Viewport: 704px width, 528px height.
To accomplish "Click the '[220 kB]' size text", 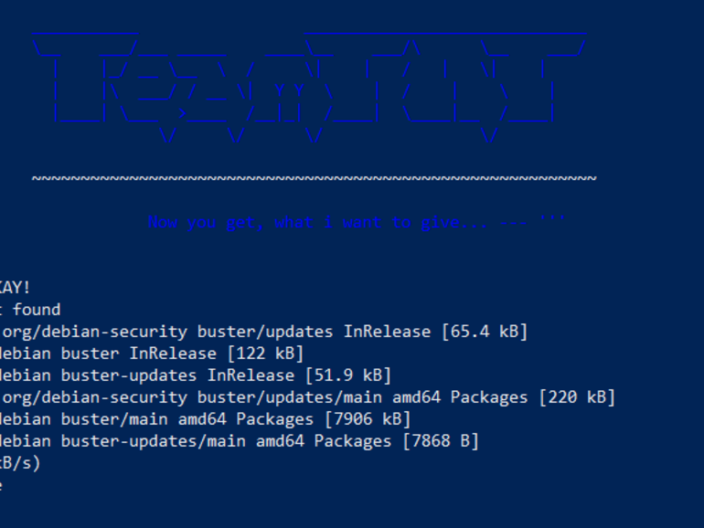I will point(577,397).
